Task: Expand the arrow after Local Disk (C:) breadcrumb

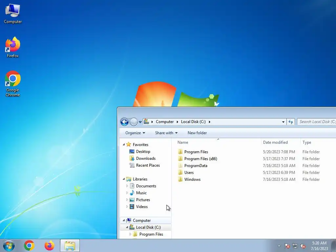Action: tap(210, 122)
